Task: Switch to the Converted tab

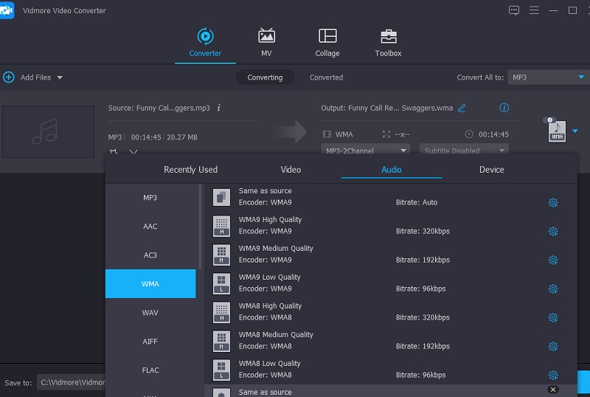Action: click(x=326, y=77)
